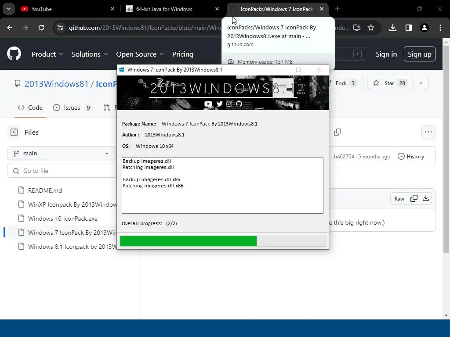The image size is (450, 337).
Task: Open site information icon in address bar
Action: click(x=60, y=28)
